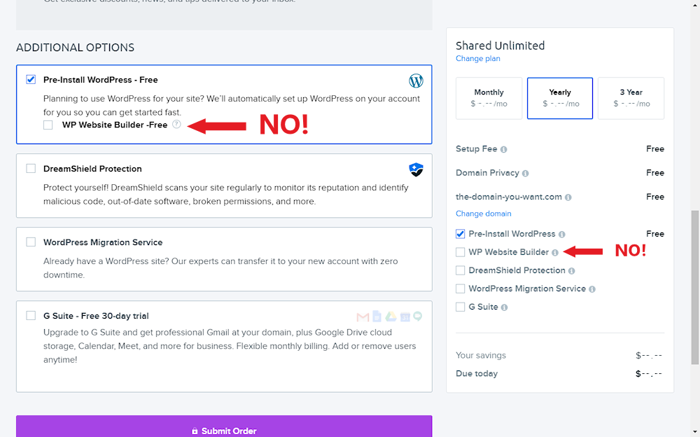Viewport: 700px width, 437px height.
Task: Tick the WordPress Migration Service checkbox in Additional Options
Action: pyautogui.click(x=31, y=242)
